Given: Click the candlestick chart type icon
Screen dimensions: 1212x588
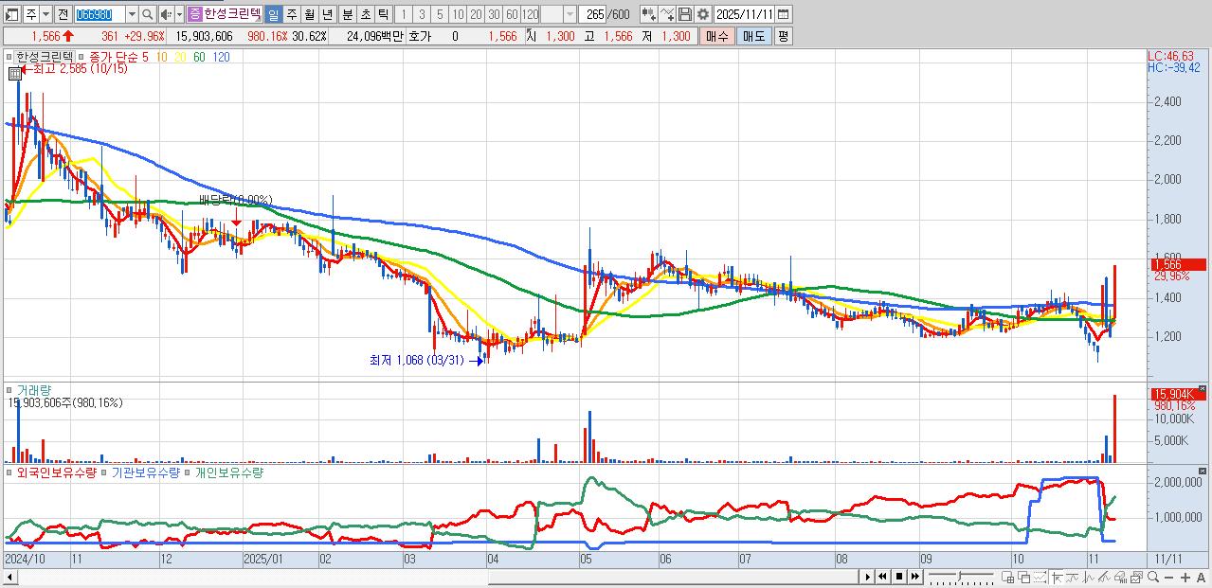Looking at the screenshot, I should coord(646,14).
